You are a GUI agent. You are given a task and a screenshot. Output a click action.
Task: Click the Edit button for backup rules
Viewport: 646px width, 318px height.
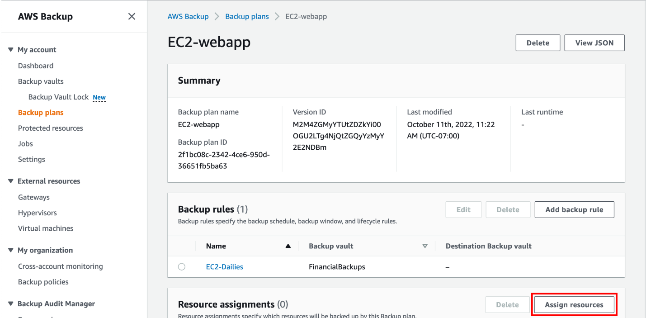click(x=463, y=209)
